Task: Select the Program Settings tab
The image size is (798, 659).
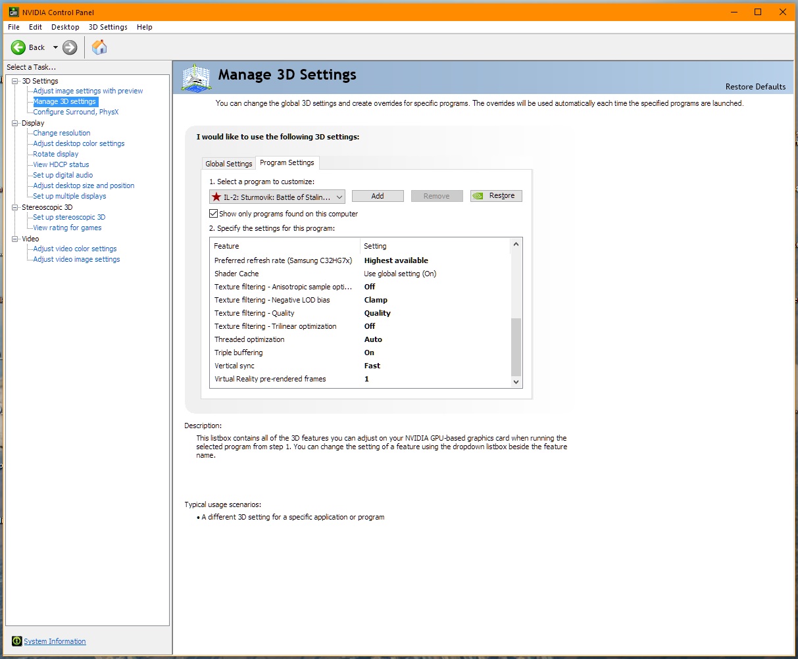Action: 287,162
